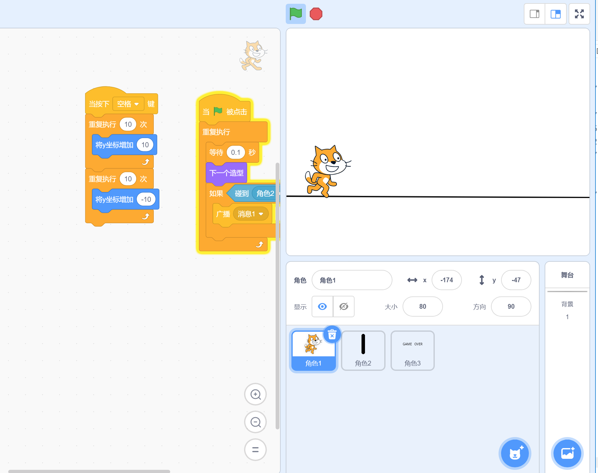Hide the sprite with crossed-eye icon
The width and height of the screenshot is (598, 473).
tap(344, 307)
